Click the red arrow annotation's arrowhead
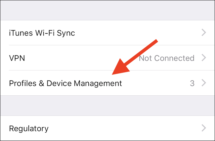 pyautogui.click(x=116, y=71)
